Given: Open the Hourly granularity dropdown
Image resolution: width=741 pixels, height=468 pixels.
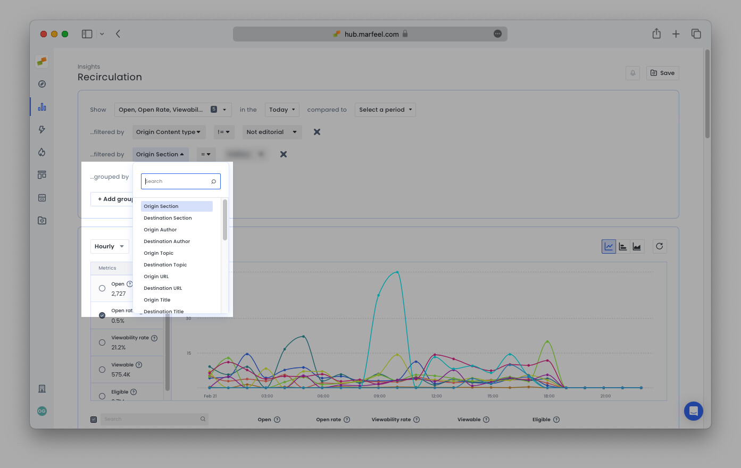Looking at the screenshot, I should 110,246.
